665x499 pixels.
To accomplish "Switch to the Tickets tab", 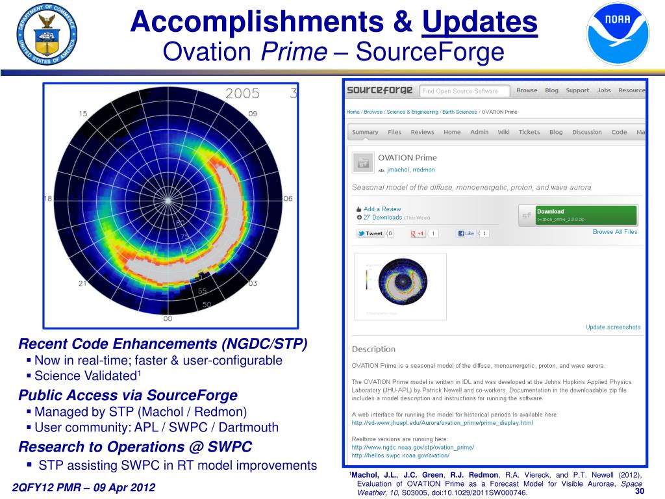I will (x=529, y=132).
